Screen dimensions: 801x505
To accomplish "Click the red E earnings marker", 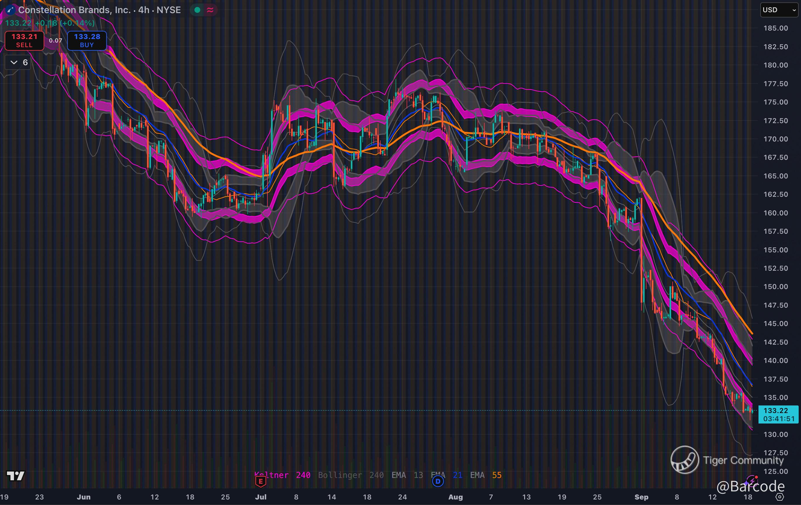I will pos(260,481).
